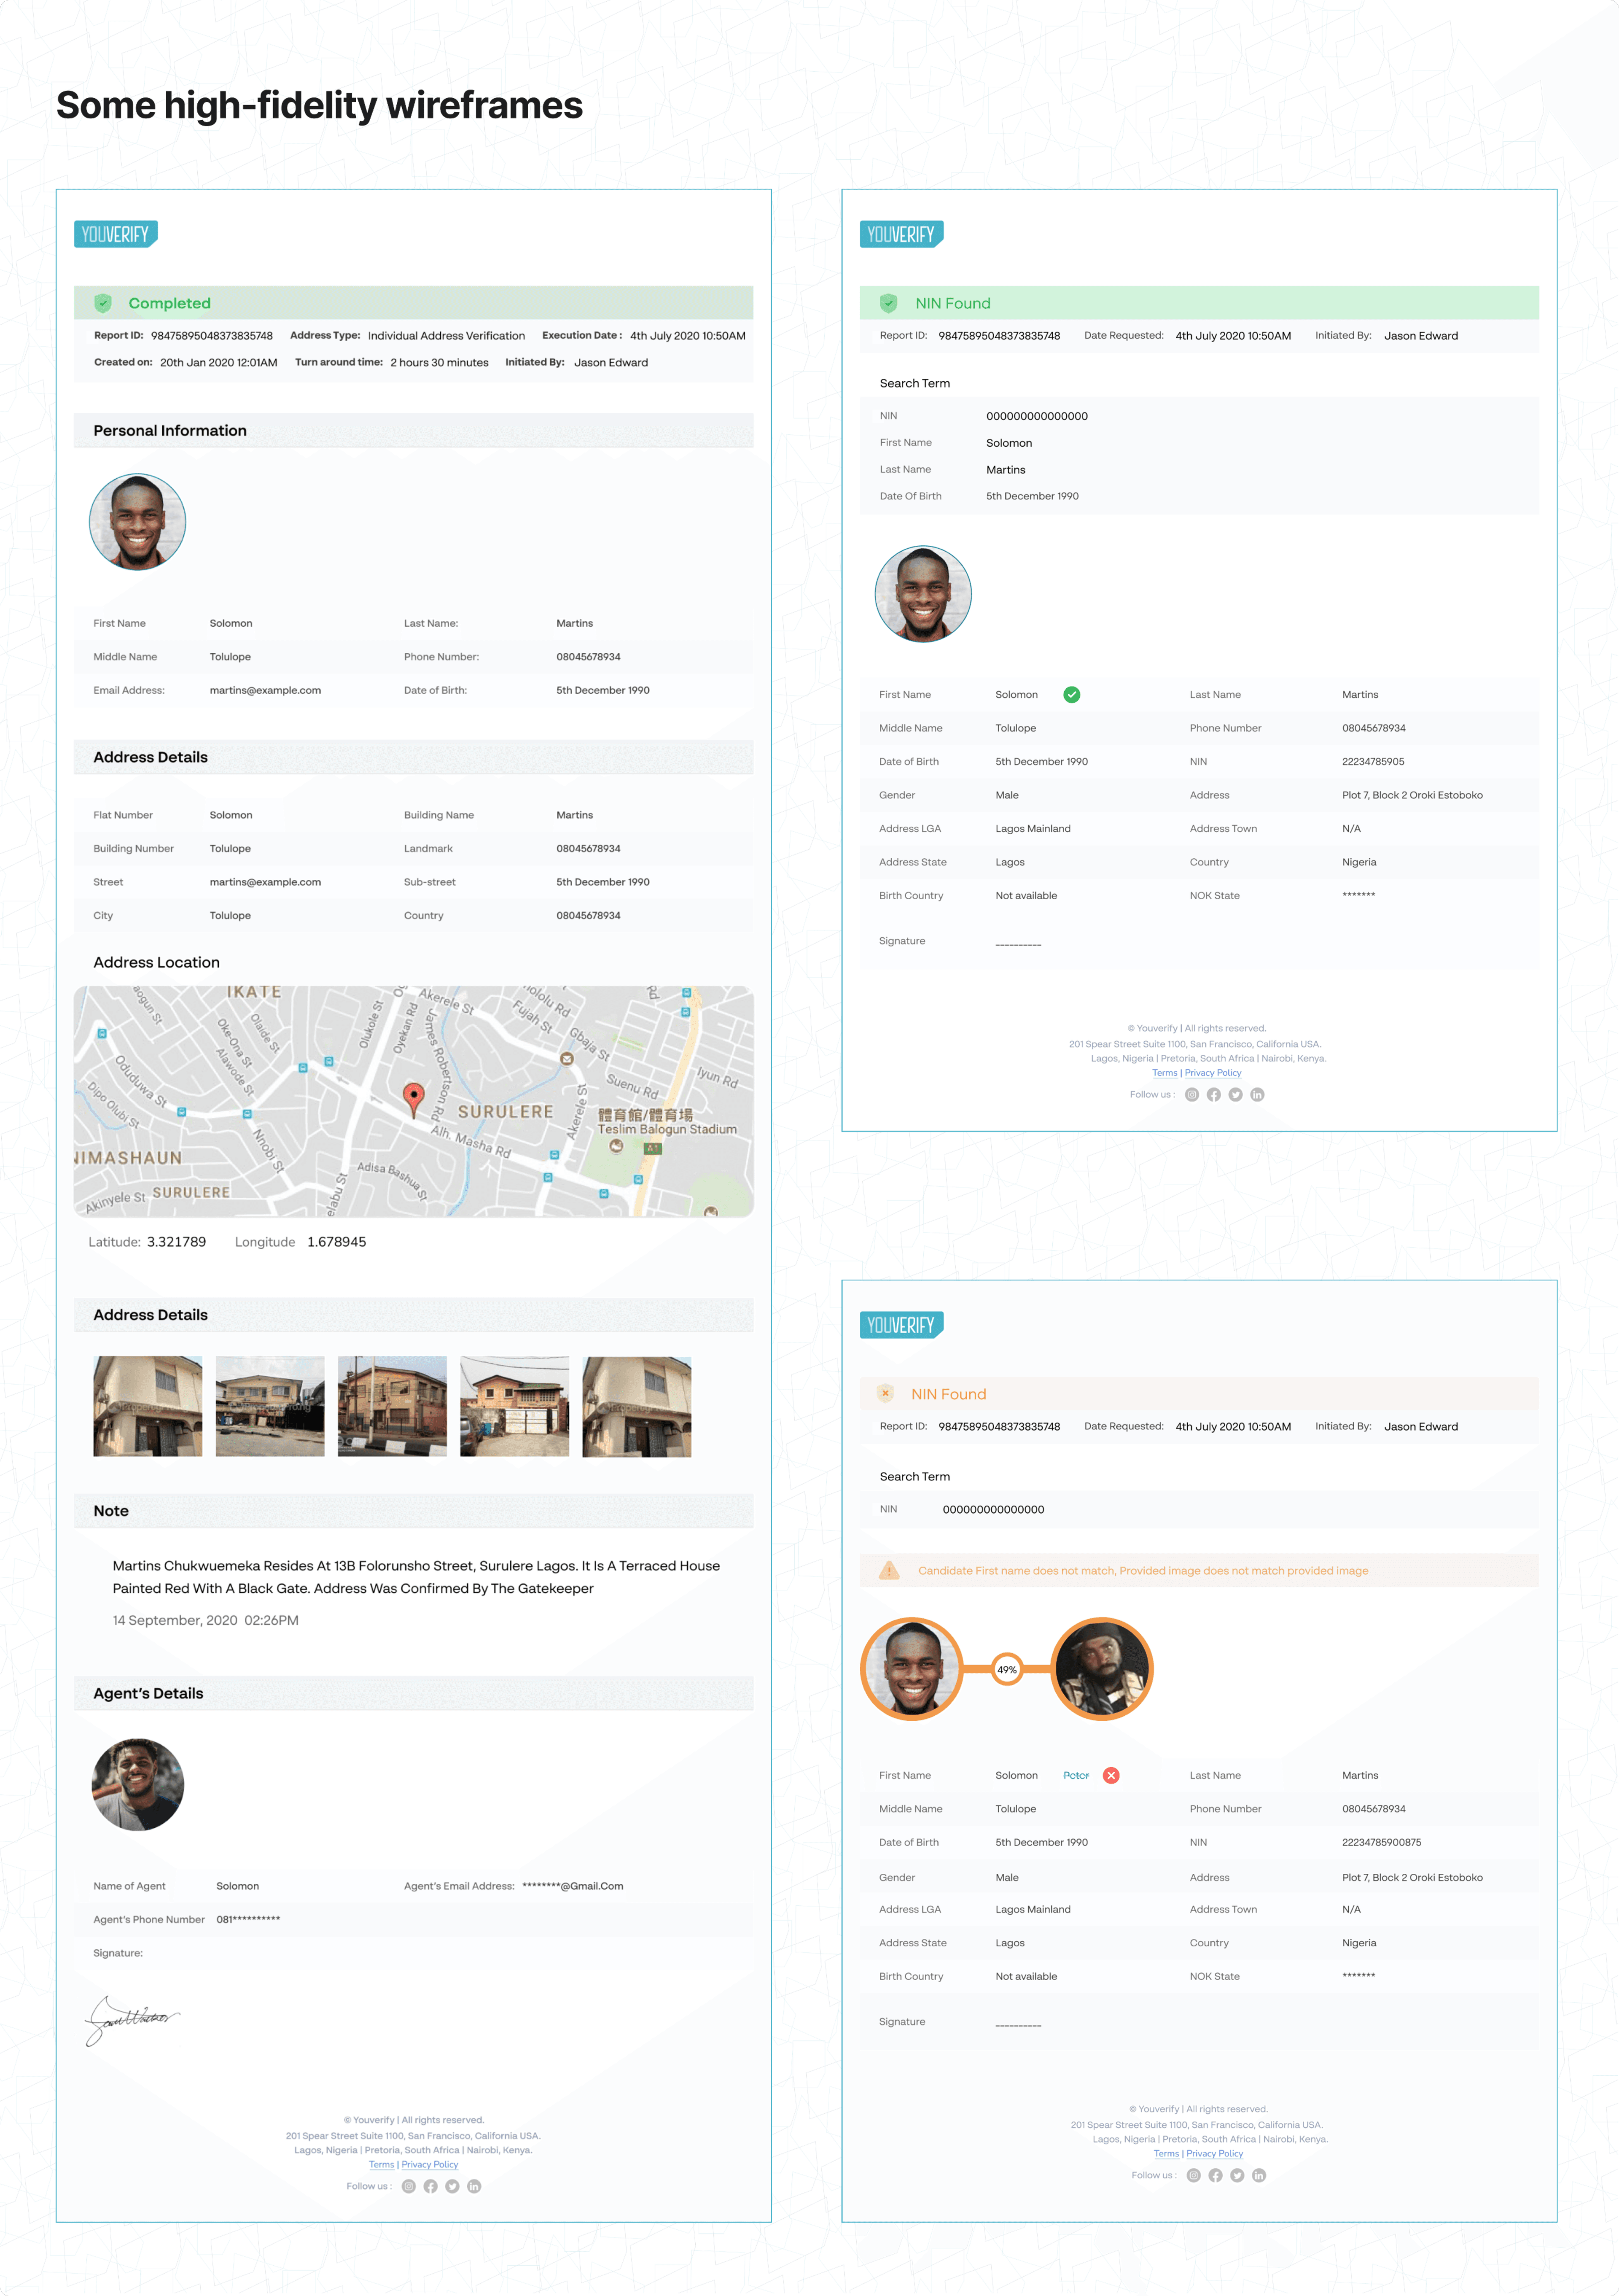The image size is (1619, 2296).
Task: Click 'Individual Address Verification' address type
Action: coord(447,336)
